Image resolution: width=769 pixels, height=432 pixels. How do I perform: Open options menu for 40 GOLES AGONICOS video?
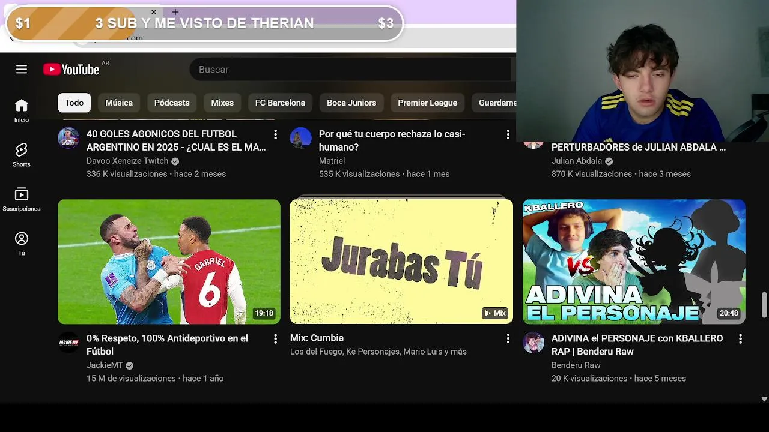(275, 134)
